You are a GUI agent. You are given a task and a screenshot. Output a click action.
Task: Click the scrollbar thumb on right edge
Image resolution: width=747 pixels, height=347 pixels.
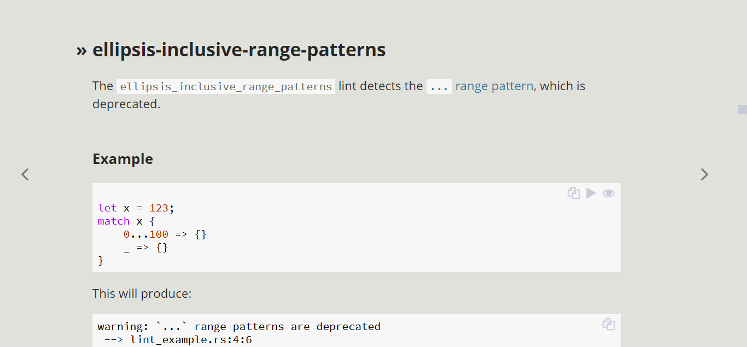coord(742,109)
